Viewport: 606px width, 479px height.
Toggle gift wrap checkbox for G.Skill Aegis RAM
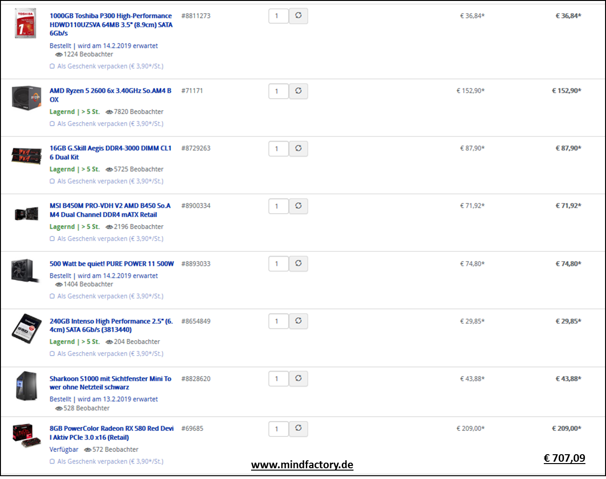(52, 181)
